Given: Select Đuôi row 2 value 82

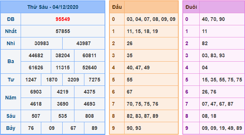Looking at the screenshot, I should tap(205, 43).
